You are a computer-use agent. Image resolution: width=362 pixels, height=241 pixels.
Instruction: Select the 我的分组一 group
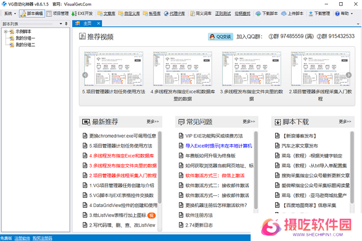[25, 38]
